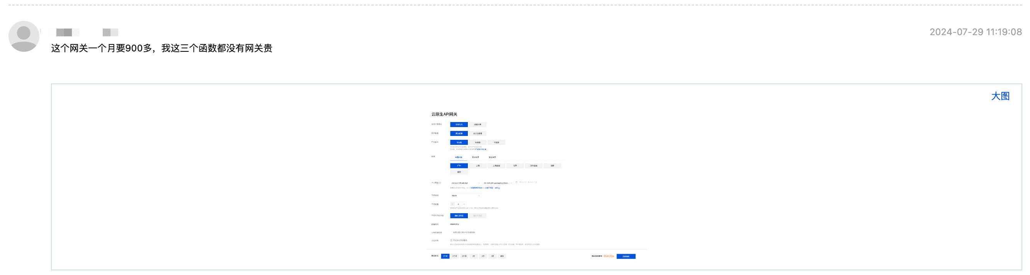Screen dimensions: 1030x275
Task: Open the node specification dropdown
Action: click(466, 195)
